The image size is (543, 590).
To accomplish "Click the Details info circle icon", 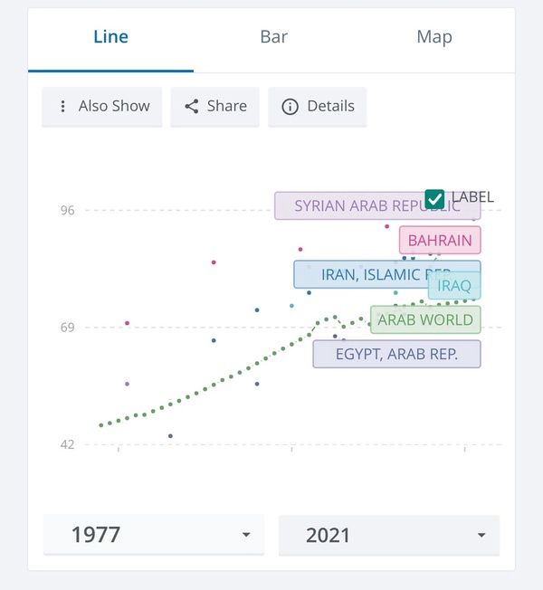I will coord(290,107).
